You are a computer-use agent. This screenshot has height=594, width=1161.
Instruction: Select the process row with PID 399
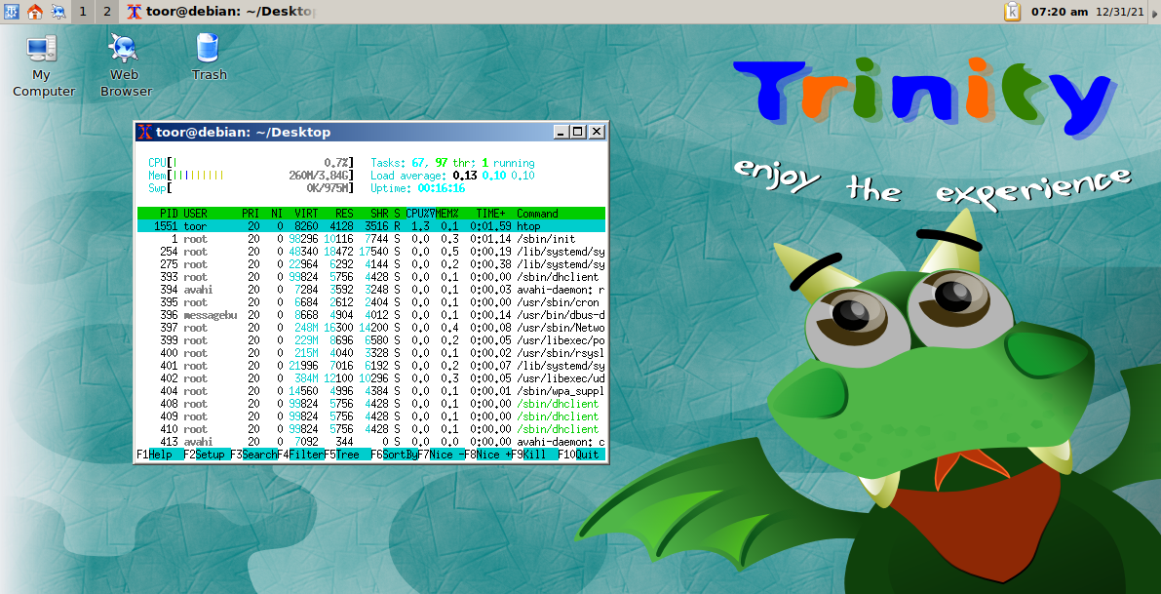(371, 340)
